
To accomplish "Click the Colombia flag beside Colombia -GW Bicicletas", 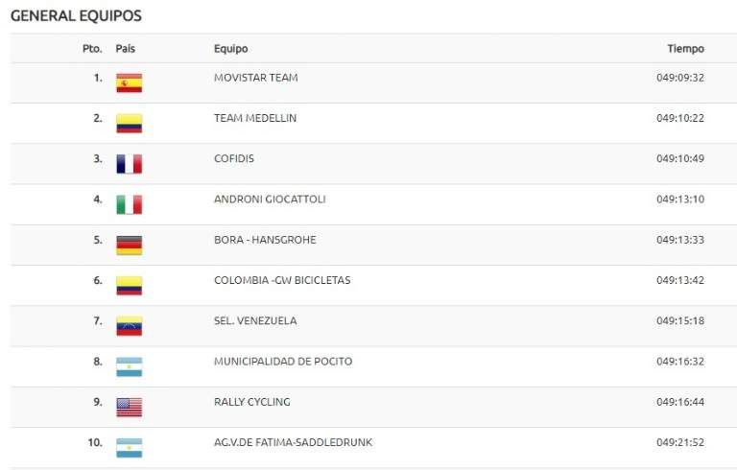I will [129, 286].
